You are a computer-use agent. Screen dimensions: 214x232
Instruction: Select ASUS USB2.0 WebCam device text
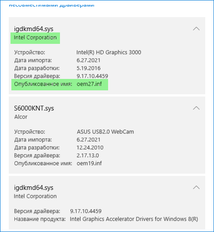pyautogui.click(x=105, y=132)
